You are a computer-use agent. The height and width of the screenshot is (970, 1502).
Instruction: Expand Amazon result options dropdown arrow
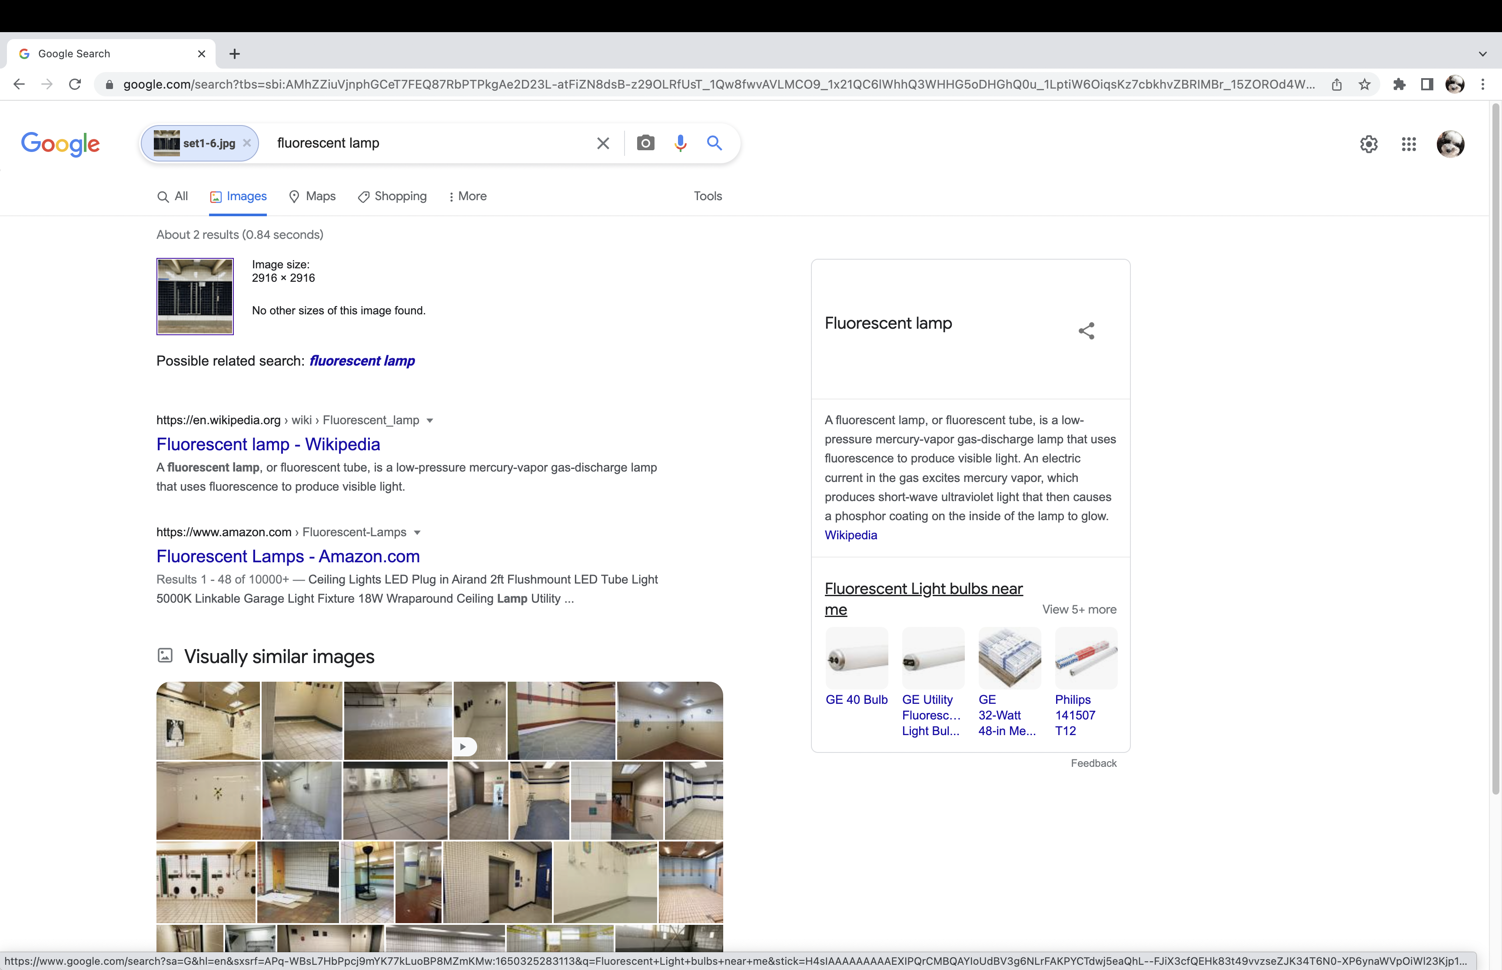(417, 533)
